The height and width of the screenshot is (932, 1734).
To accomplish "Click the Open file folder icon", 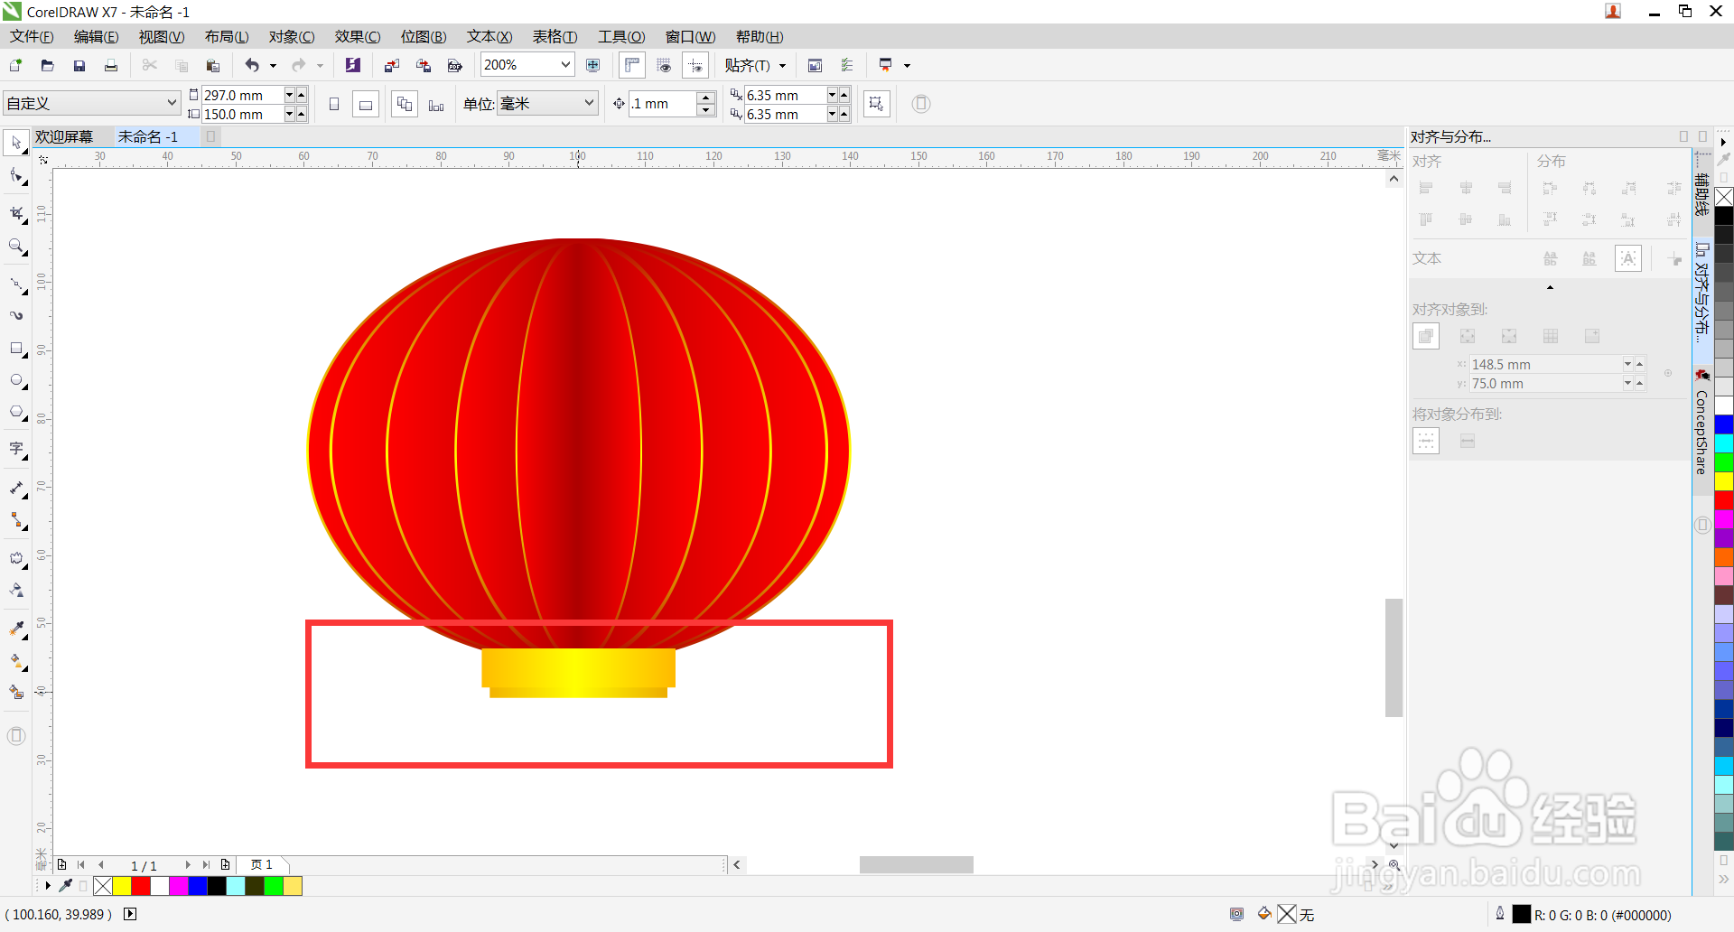I will pos(48,65).
